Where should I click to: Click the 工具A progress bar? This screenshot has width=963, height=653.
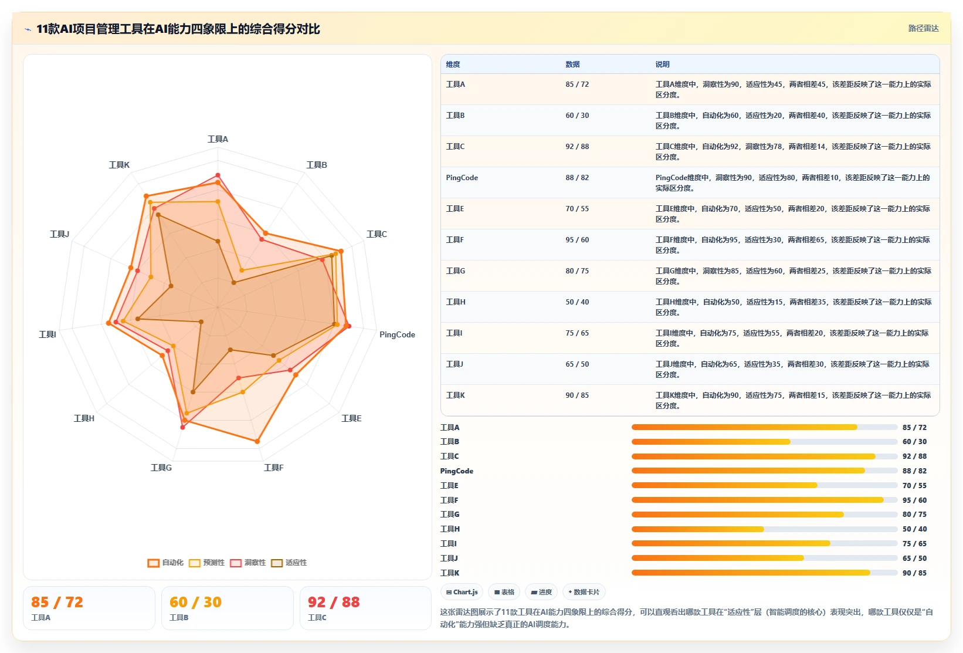click(764, 427)
